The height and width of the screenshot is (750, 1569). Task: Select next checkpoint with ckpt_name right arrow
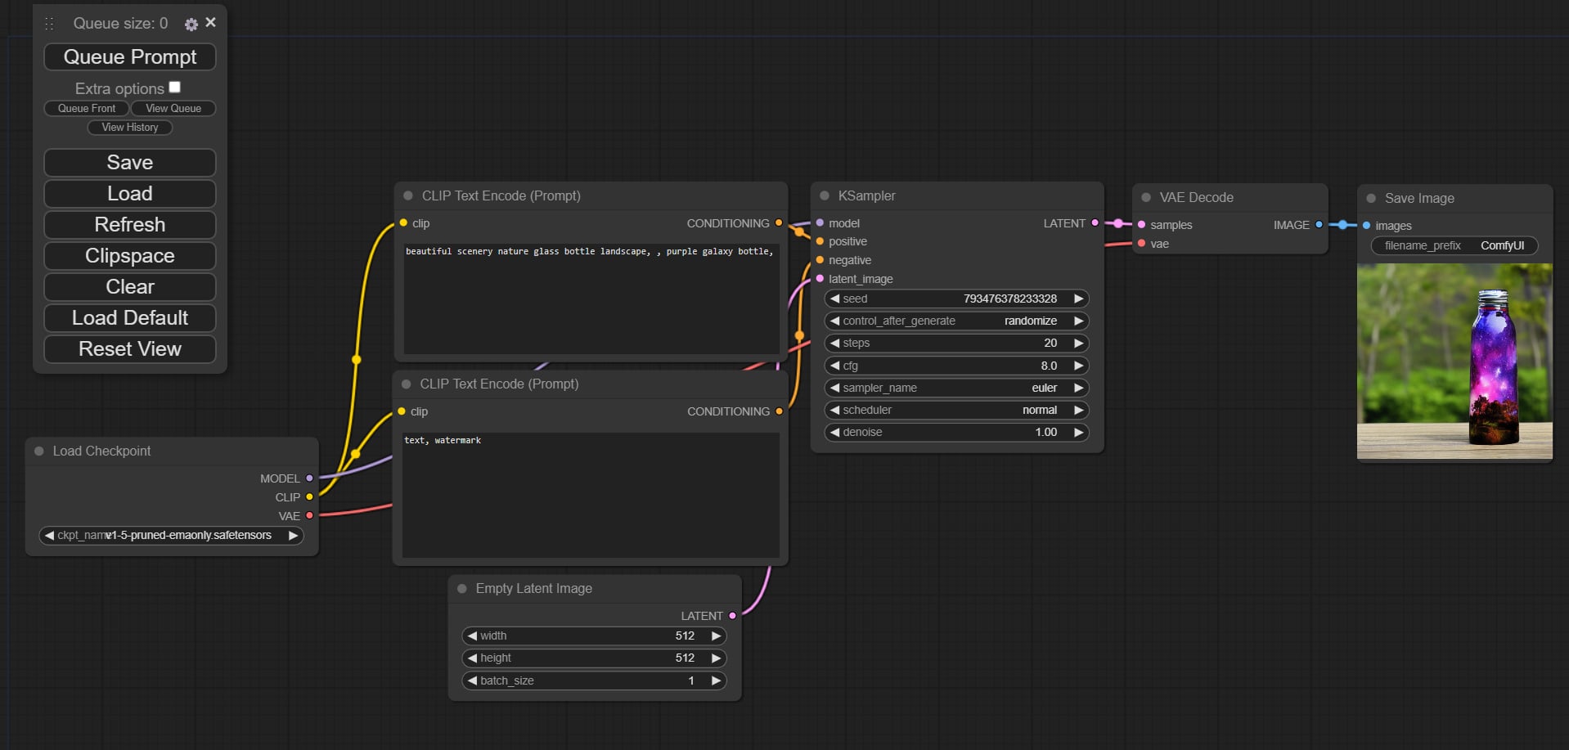pyautogui.click(x=293, y=535)
